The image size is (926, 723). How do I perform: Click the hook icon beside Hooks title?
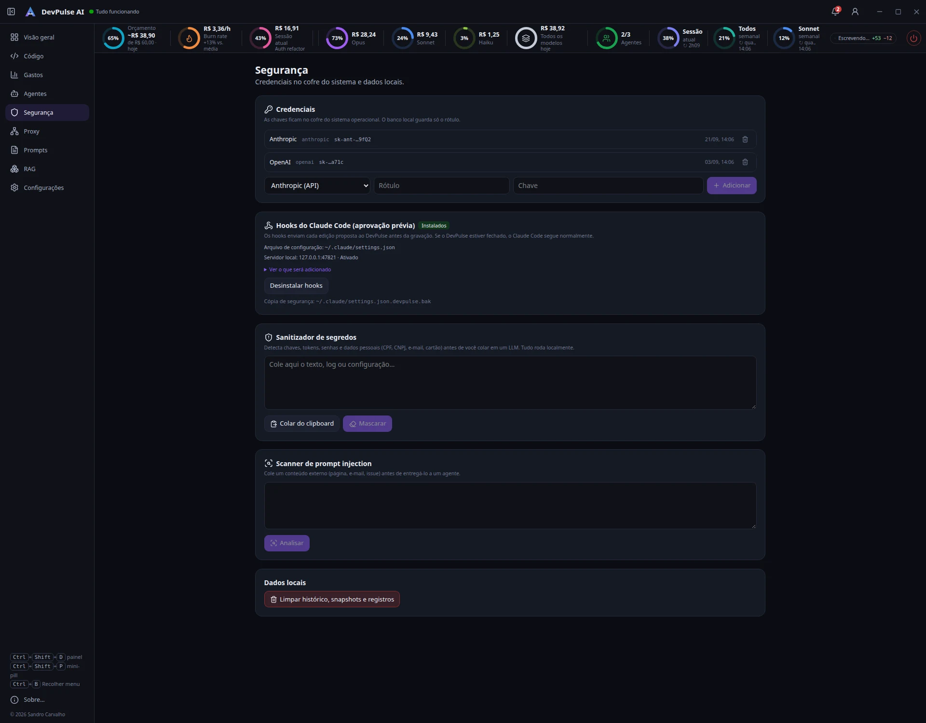(x=269, y=226)
